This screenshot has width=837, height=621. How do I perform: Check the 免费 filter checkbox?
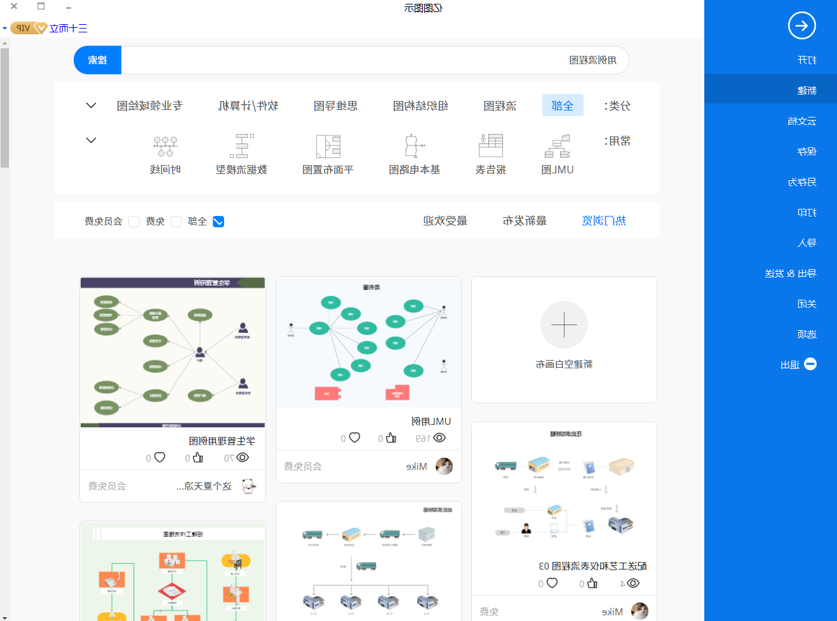177,222
